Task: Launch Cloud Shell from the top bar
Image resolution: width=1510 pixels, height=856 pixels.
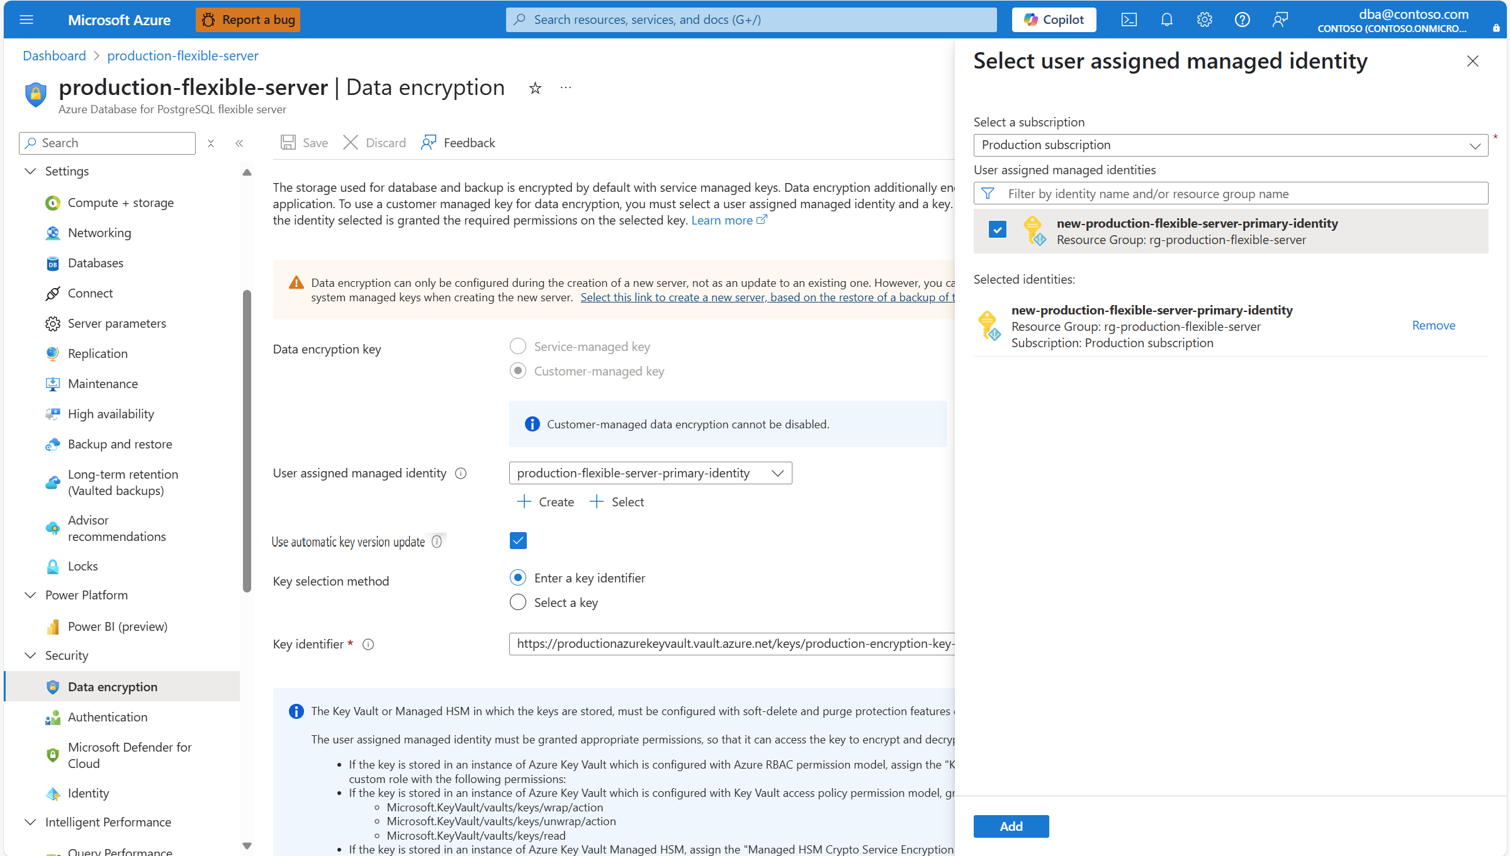Action: (x=1129, y=19)
